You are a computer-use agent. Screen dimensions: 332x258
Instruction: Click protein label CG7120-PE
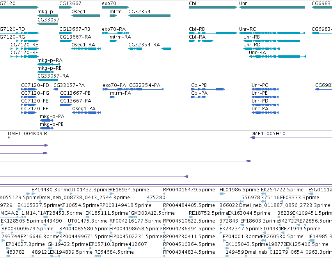point(35,101)
